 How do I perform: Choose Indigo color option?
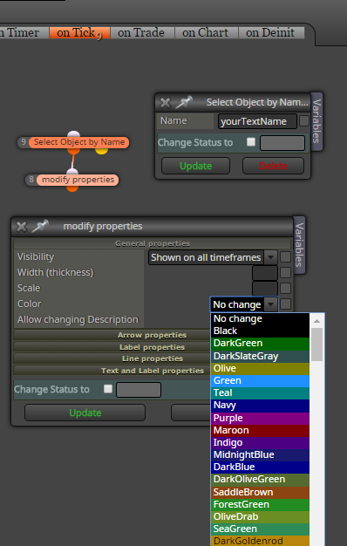[x=260, y=443]
